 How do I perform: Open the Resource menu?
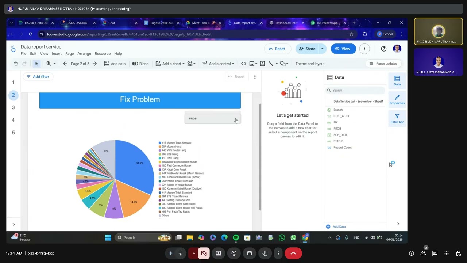click(103, 53)
